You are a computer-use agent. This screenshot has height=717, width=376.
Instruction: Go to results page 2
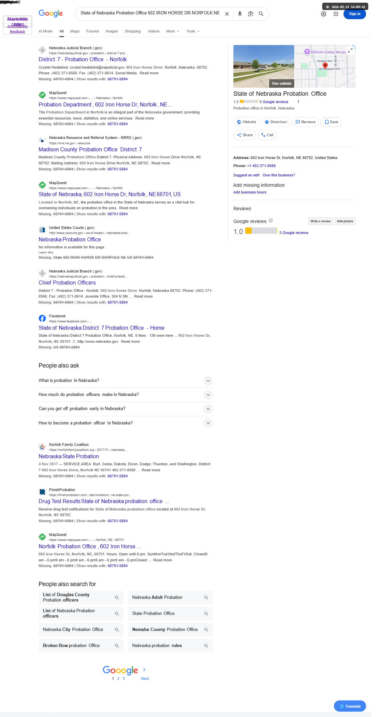[x=118, y=679]
